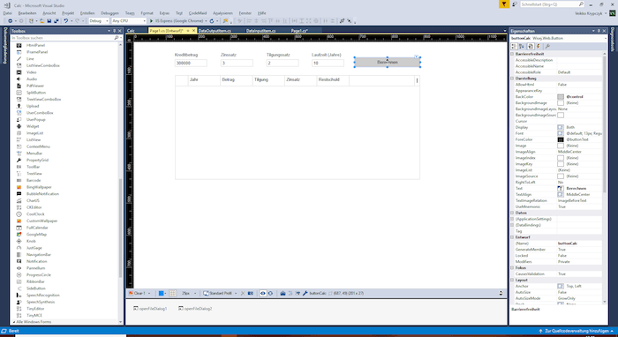Open property pages wrench icon in Properties
The image size is (618, 337).
tap(547, 47)
